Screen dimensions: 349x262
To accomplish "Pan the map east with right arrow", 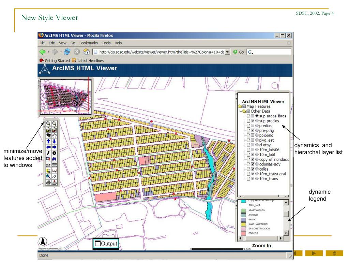I will click(x=54, y=147).
